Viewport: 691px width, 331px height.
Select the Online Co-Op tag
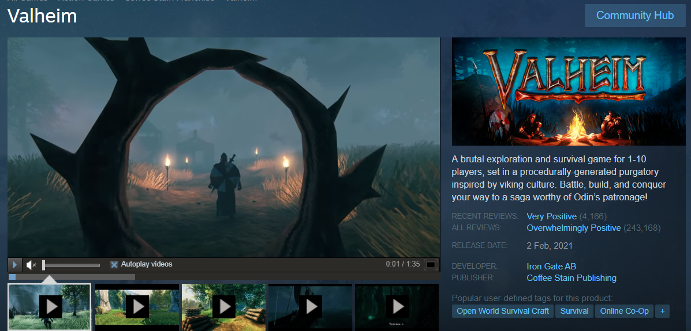[624, 311]
